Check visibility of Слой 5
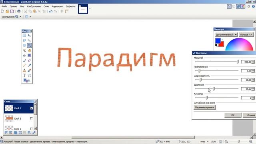256x144 pixels. (31, 118)
